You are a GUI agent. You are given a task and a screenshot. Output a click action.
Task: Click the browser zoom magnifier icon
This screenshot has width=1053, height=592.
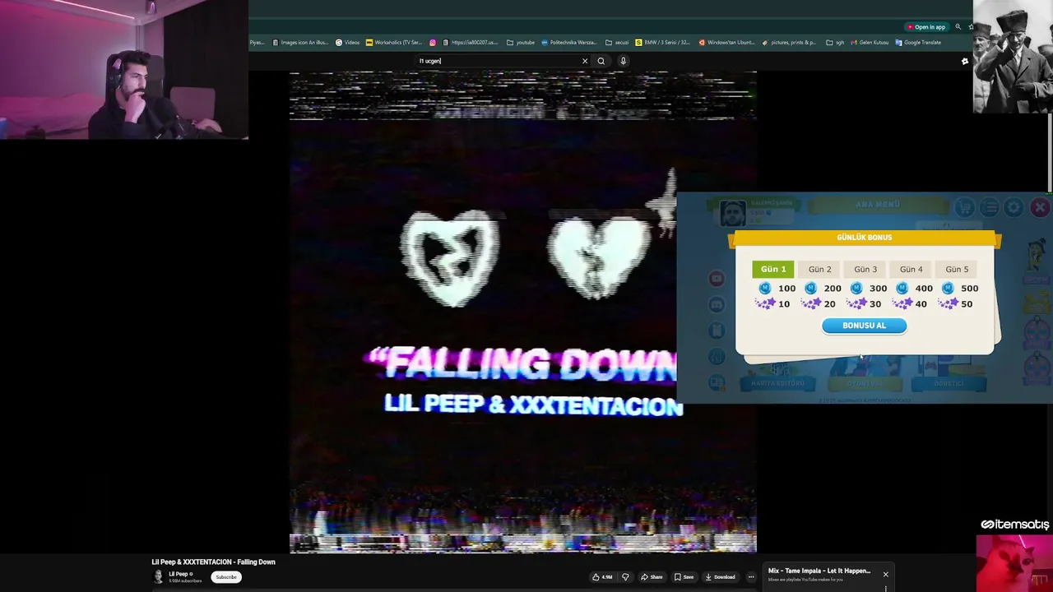point(958,27)
